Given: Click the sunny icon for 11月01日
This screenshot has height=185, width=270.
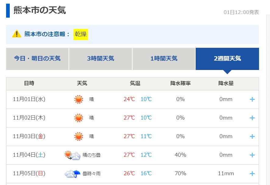Looking at the screenshot, I should (79, 99).
